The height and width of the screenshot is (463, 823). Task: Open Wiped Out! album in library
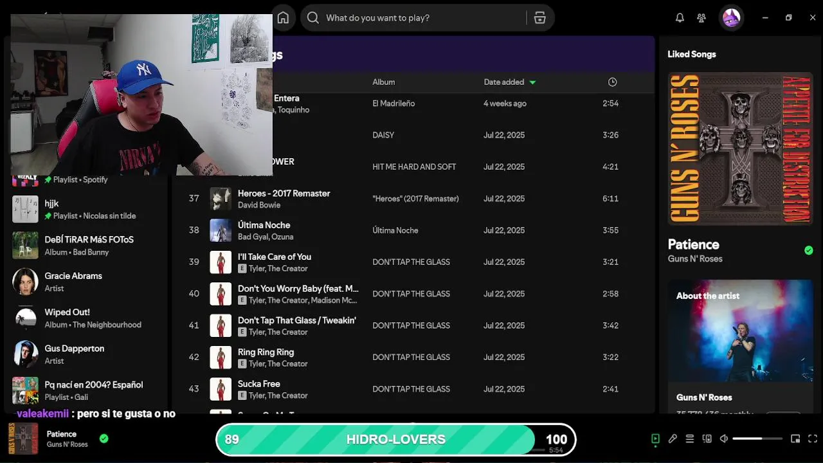coord(87,318)
